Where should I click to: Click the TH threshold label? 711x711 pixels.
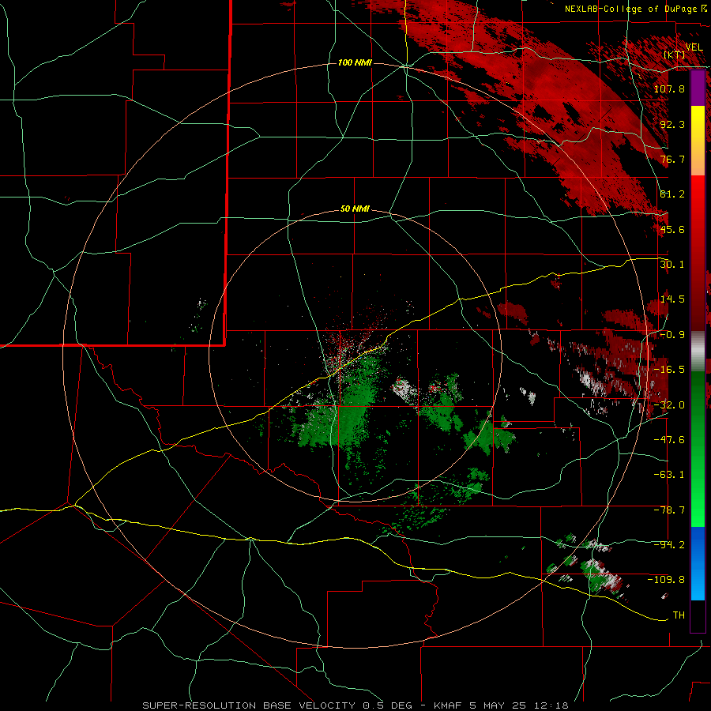pos(679,615)
